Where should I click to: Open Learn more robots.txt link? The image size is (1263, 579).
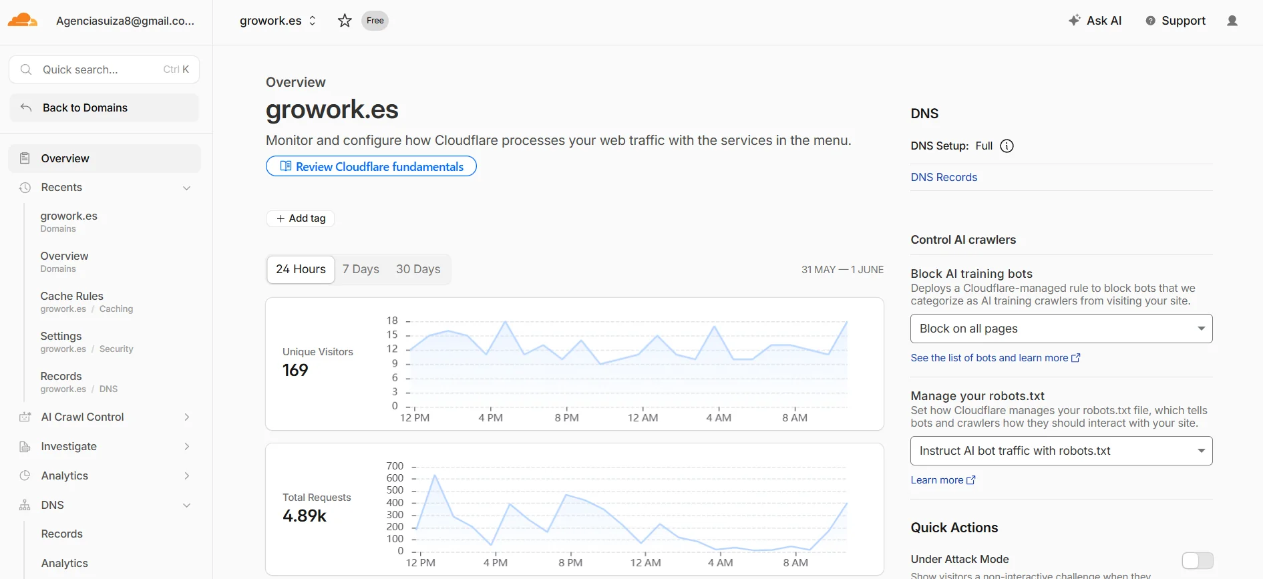point(942,480)
